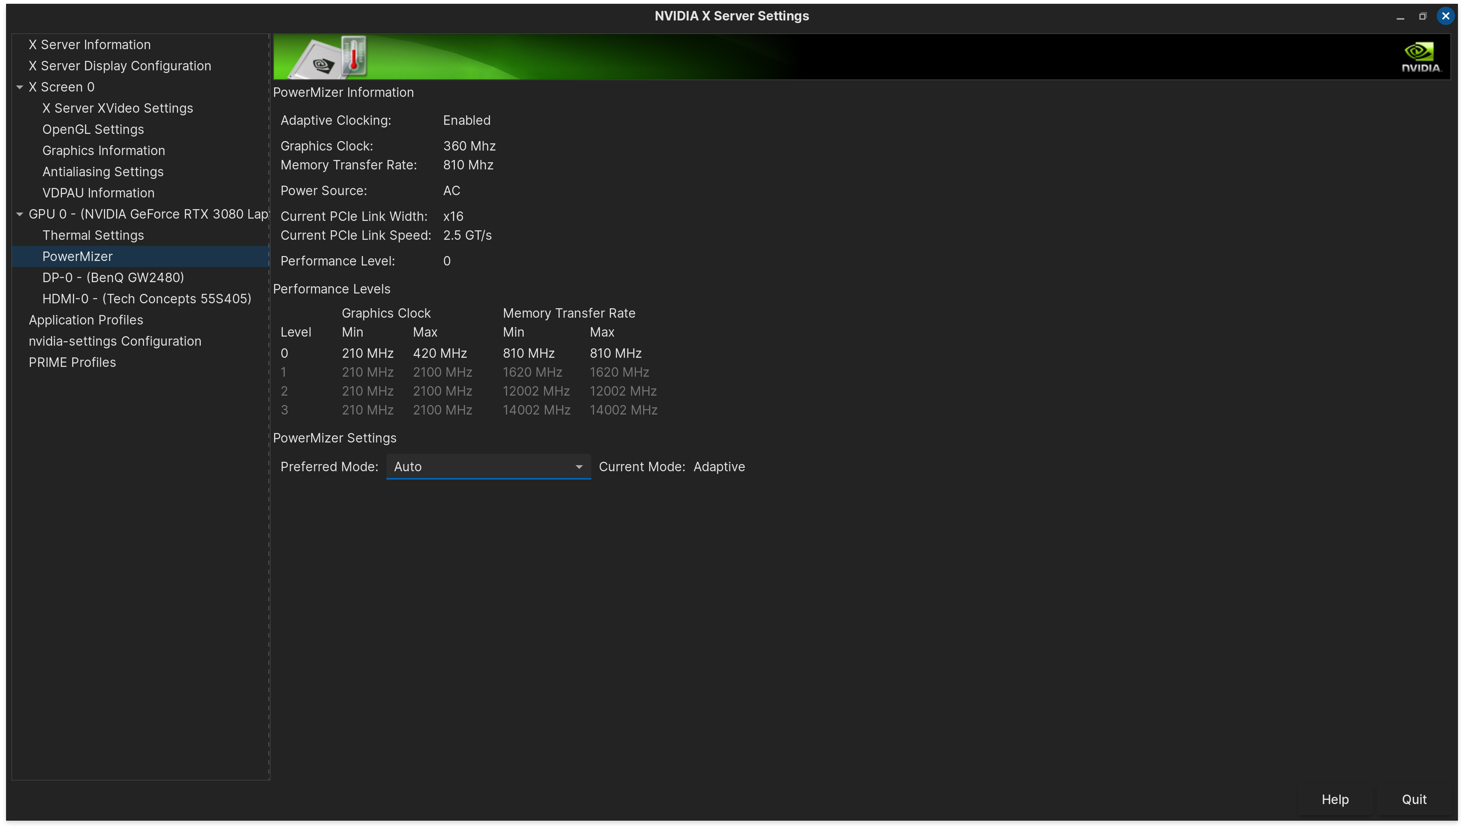
Task: Collapse the GPU 0 tree node
Action: point(19,214)
